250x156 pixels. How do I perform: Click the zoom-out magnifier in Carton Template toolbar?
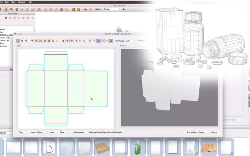pos(36,41)
